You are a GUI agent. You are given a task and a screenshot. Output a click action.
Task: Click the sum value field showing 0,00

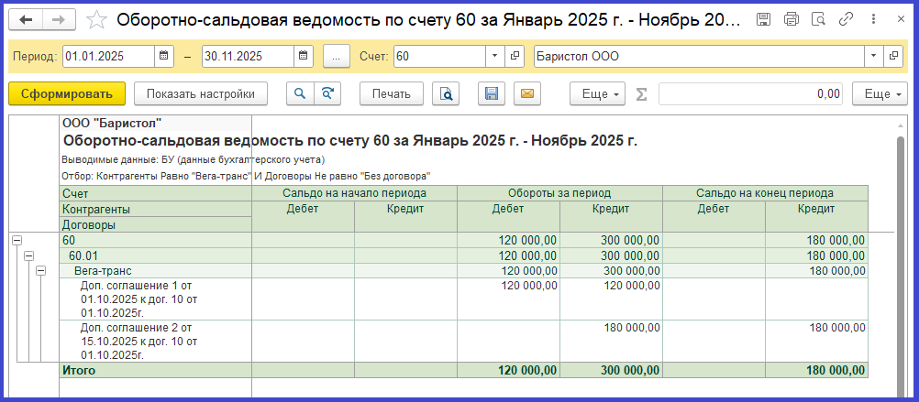point(751,93)
